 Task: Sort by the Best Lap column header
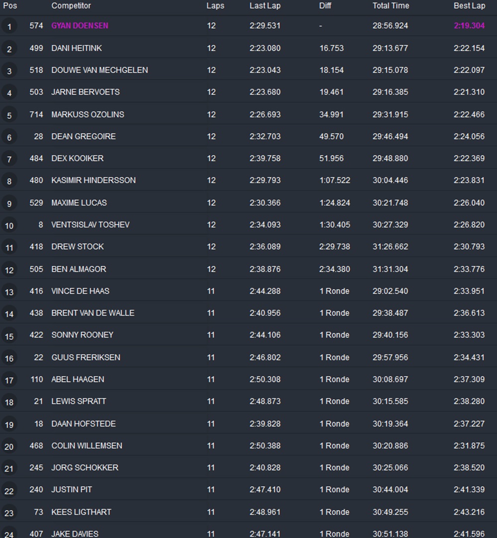[x=469, y=6]
